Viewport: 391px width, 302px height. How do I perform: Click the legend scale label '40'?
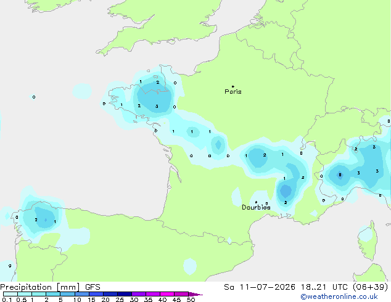[x=162, y=300]
